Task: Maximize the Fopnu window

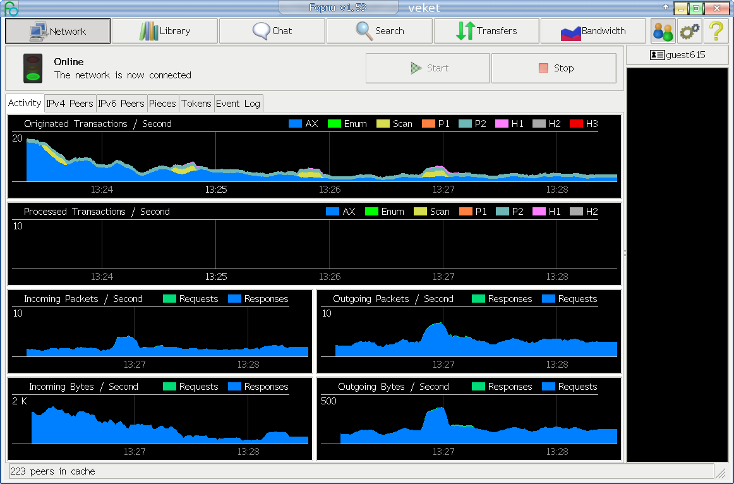Action: (695, 8)
